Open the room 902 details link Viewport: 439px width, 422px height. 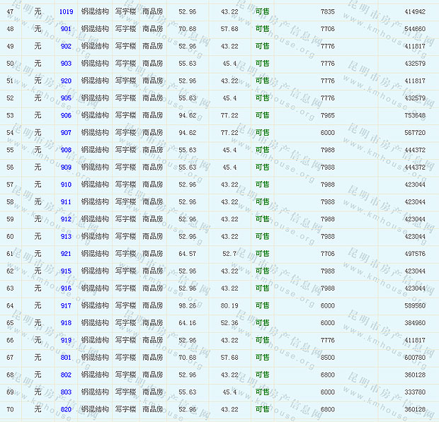66,47
